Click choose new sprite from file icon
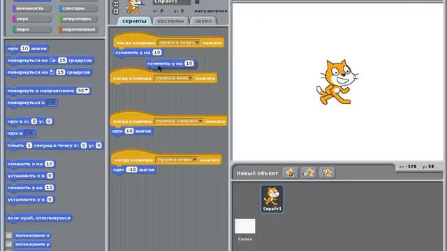447x251 pixels. 309,173
